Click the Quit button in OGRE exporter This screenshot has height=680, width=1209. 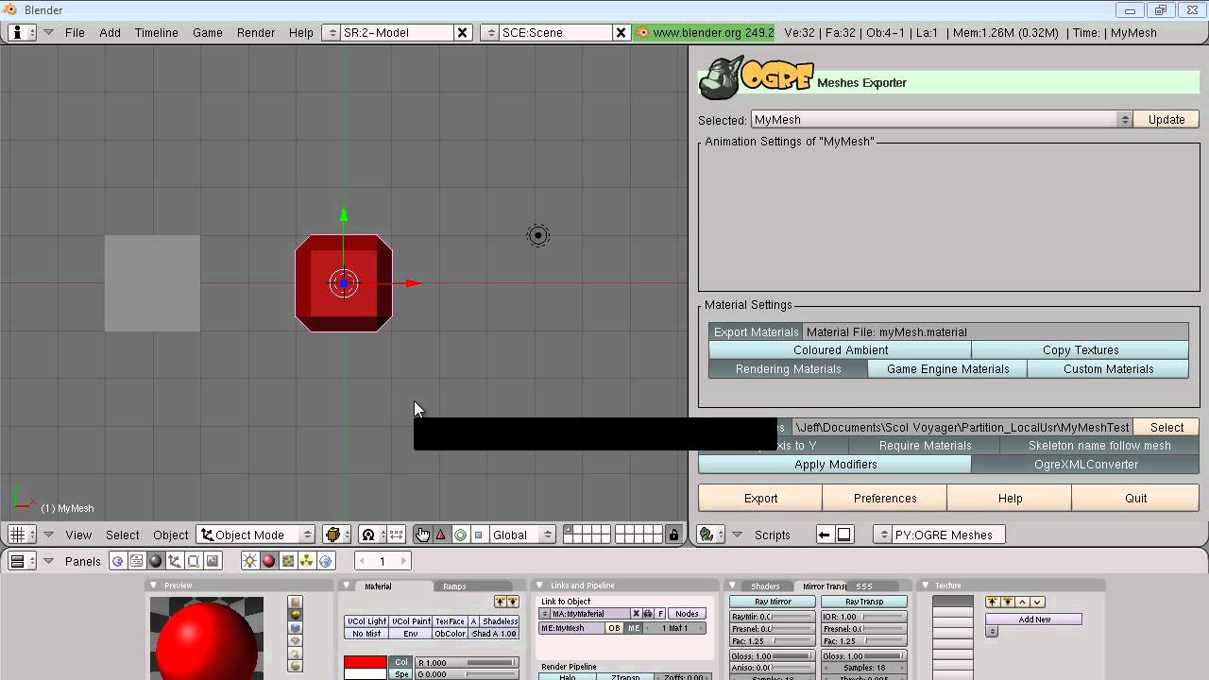pyautogui.click(x=1136, y=499)
